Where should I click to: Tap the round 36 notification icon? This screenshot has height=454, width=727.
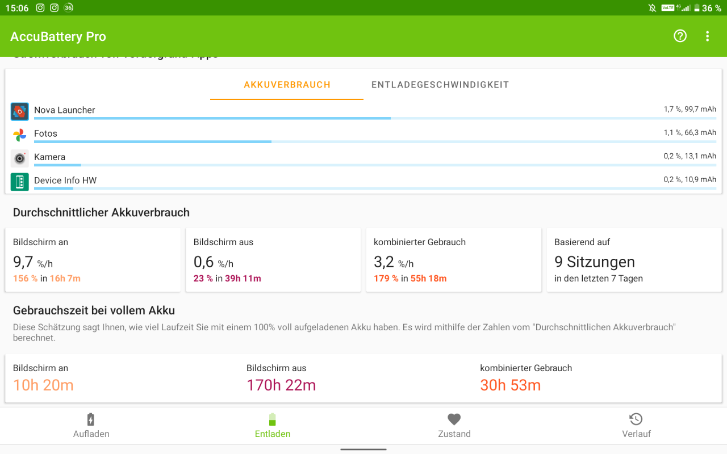69,7
